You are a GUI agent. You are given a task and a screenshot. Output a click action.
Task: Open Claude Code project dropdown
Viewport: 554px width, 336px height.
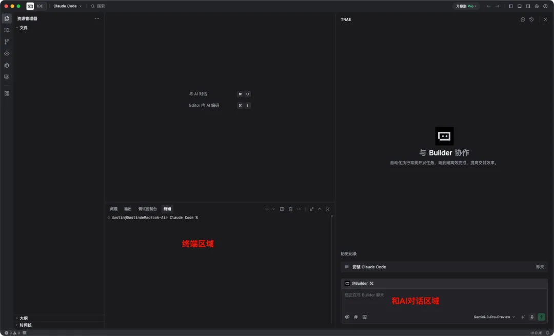(68, 6)
